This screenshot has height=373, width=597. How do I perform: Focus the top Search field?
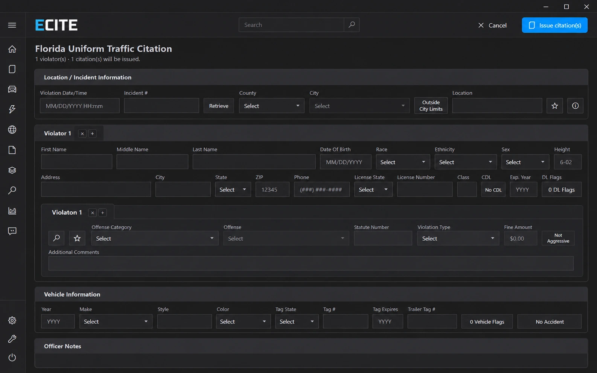click(291, 25)
